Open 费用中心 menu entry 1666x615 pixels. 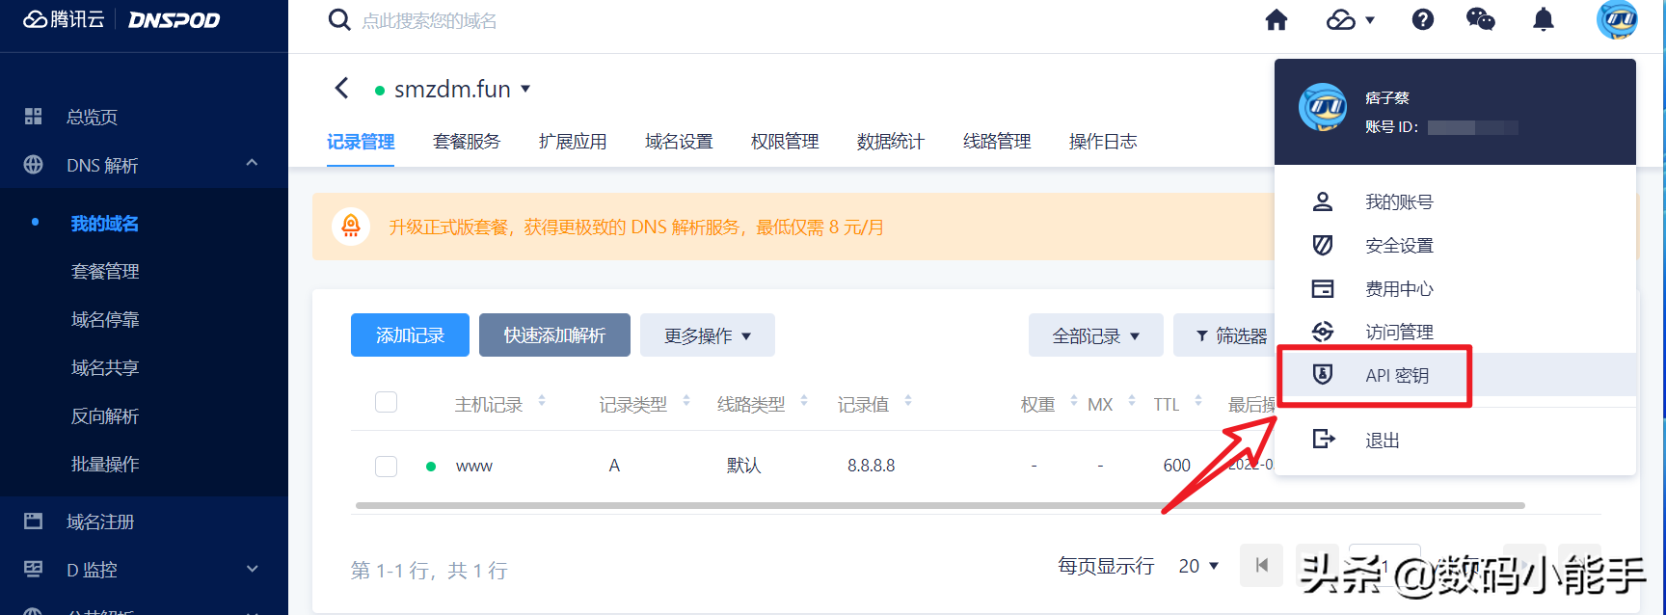[1456, 288]
